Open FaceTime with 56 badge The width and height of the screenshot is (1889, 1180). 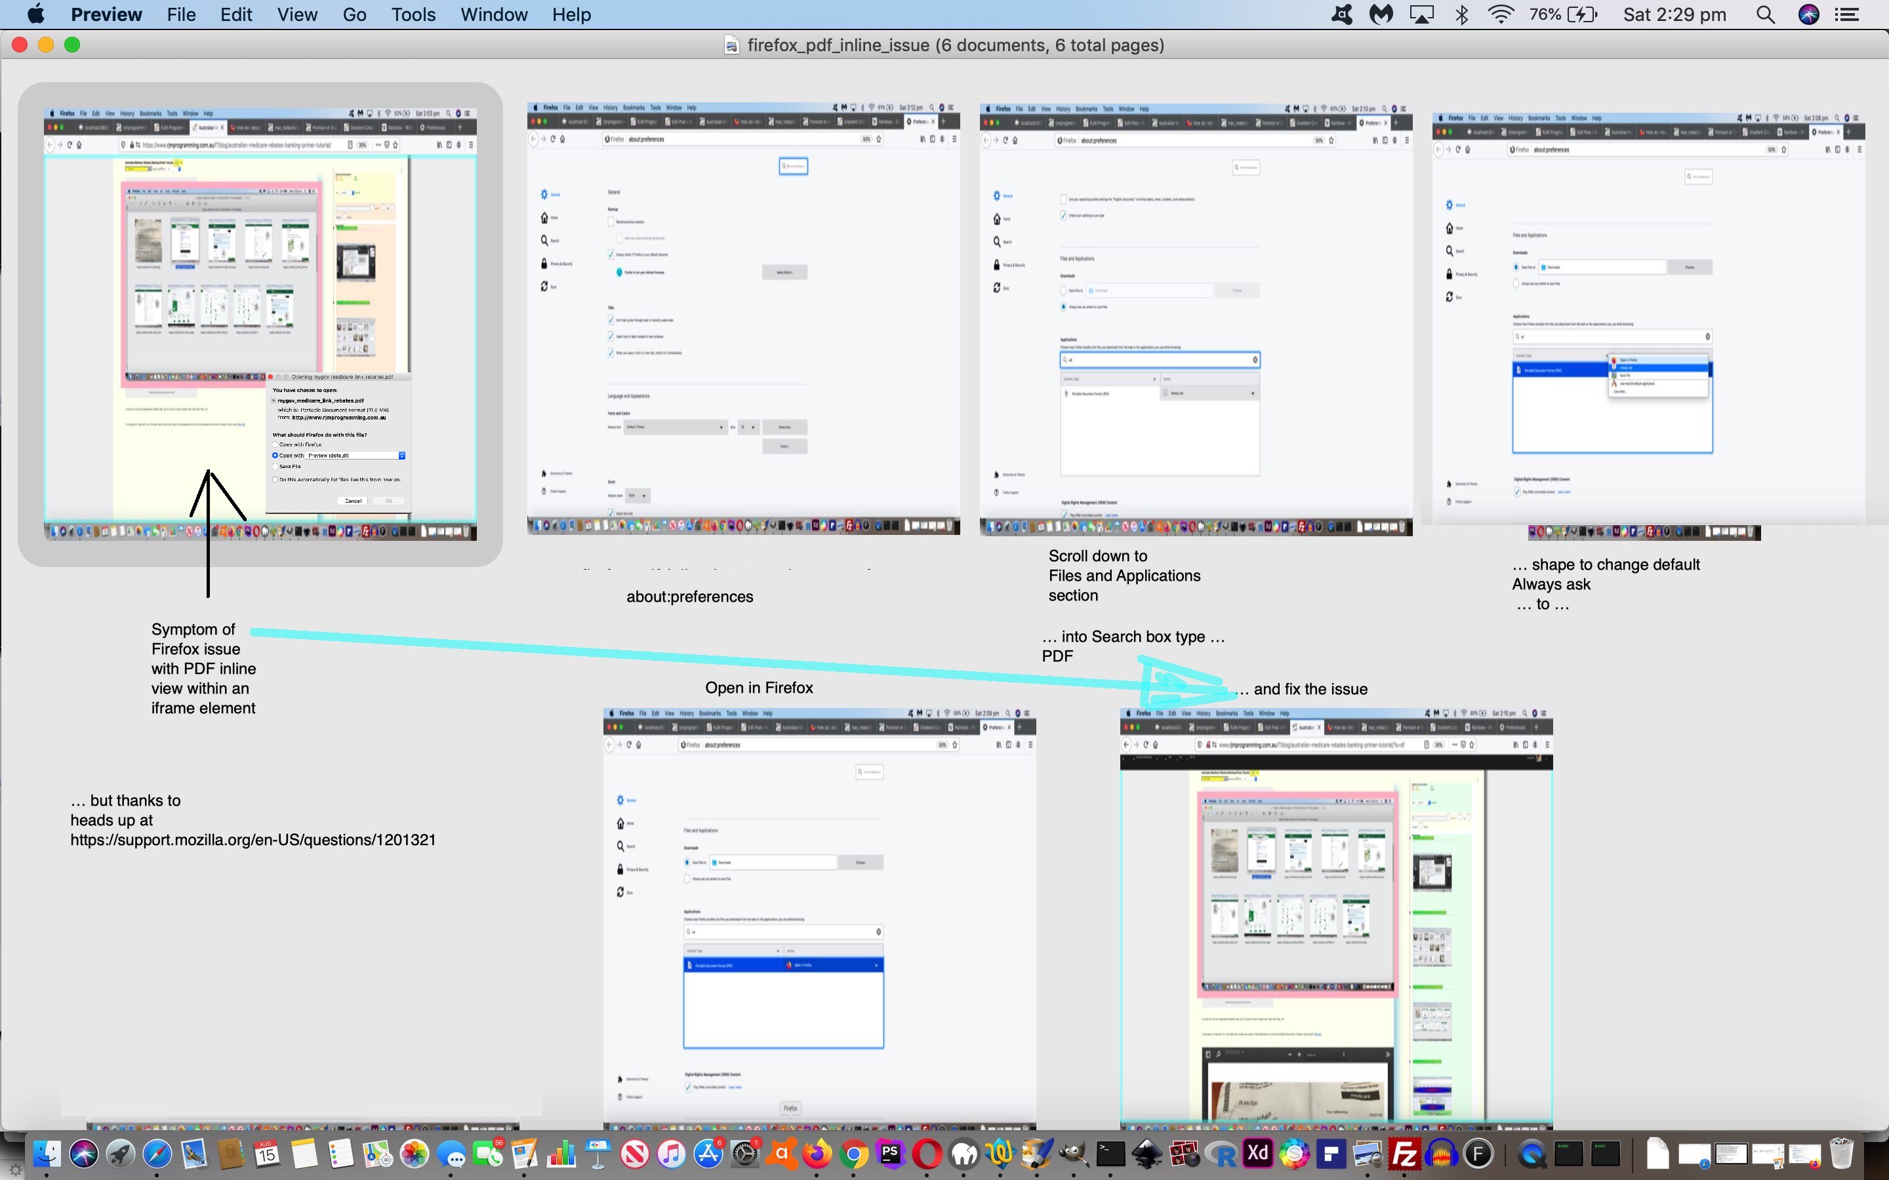(x=488, y=1154)
